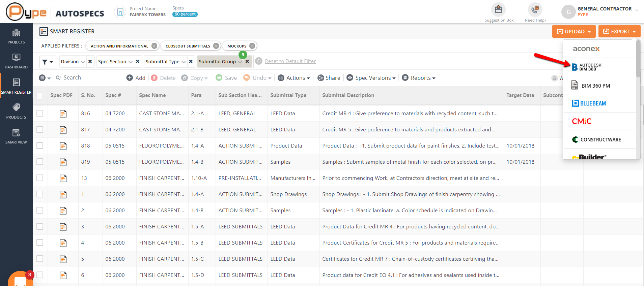The image size is (644, 286).
Task: Toggle the select-all header checkbox
Action: click(40, 96)
